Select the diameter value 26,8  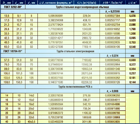tap(7, 29)
